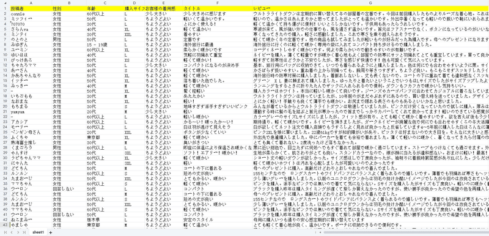The width and height of the screenshot is (489, 236).
Task: Select title cell 気軽に羽織れて重宝
Action: pyautogui.click(x=218, y=55)
